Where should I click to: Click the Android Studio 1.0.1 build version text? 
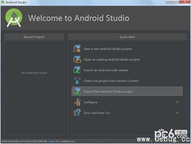[25, 141]
